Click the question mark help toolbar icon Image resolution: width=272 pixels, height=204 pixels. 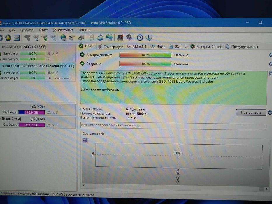pyautogui.click(x=140, y=38)
